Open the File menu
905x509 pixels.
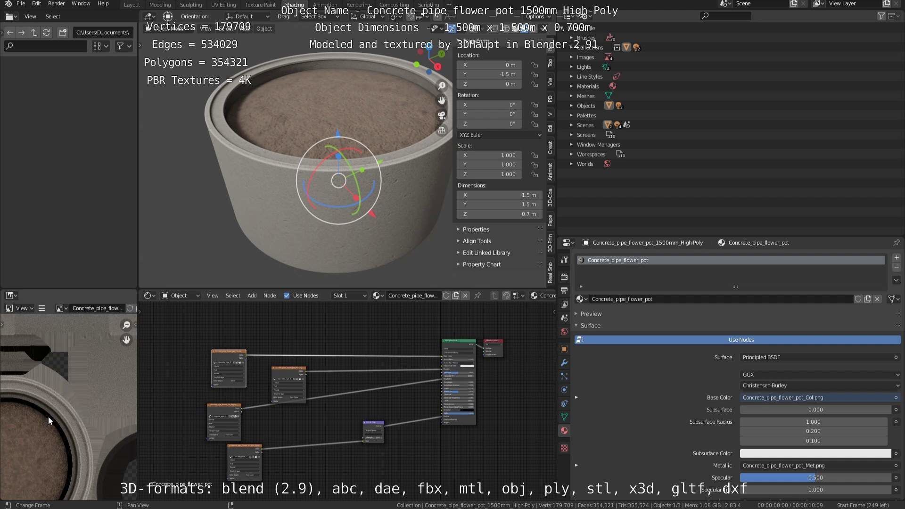21,4
